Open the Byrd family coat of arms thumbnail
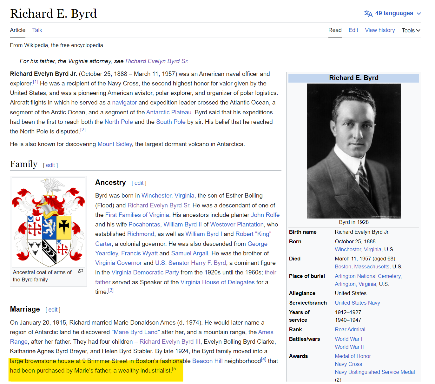Viewport: 435px width, 384px height. pyautogui.click(x=49, y=222)
